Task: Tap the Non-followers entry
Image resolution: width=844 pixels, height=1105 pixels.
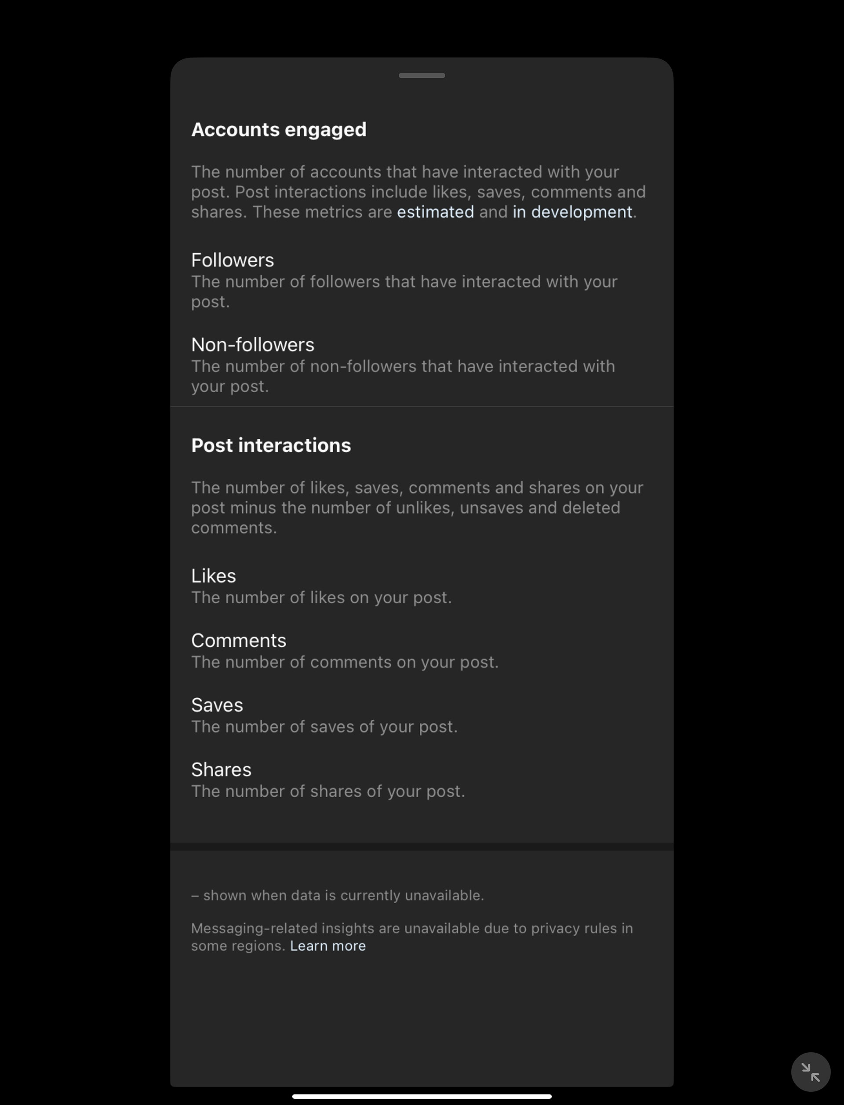Action: (422, 365)
